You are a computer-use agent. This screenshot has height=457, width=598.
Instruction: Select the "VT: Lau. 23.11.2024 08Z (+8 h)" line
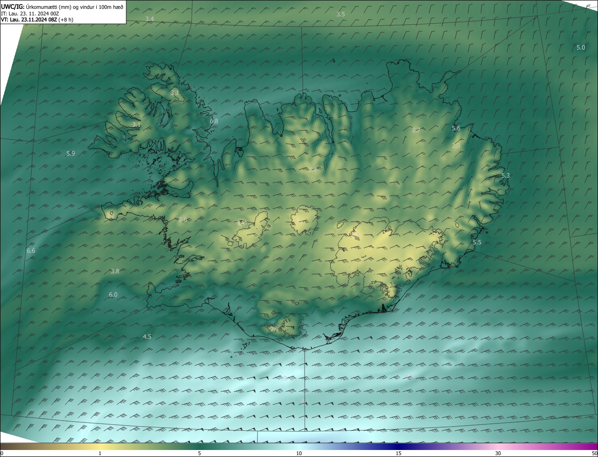pyautogui.click(x=37, y=20)
